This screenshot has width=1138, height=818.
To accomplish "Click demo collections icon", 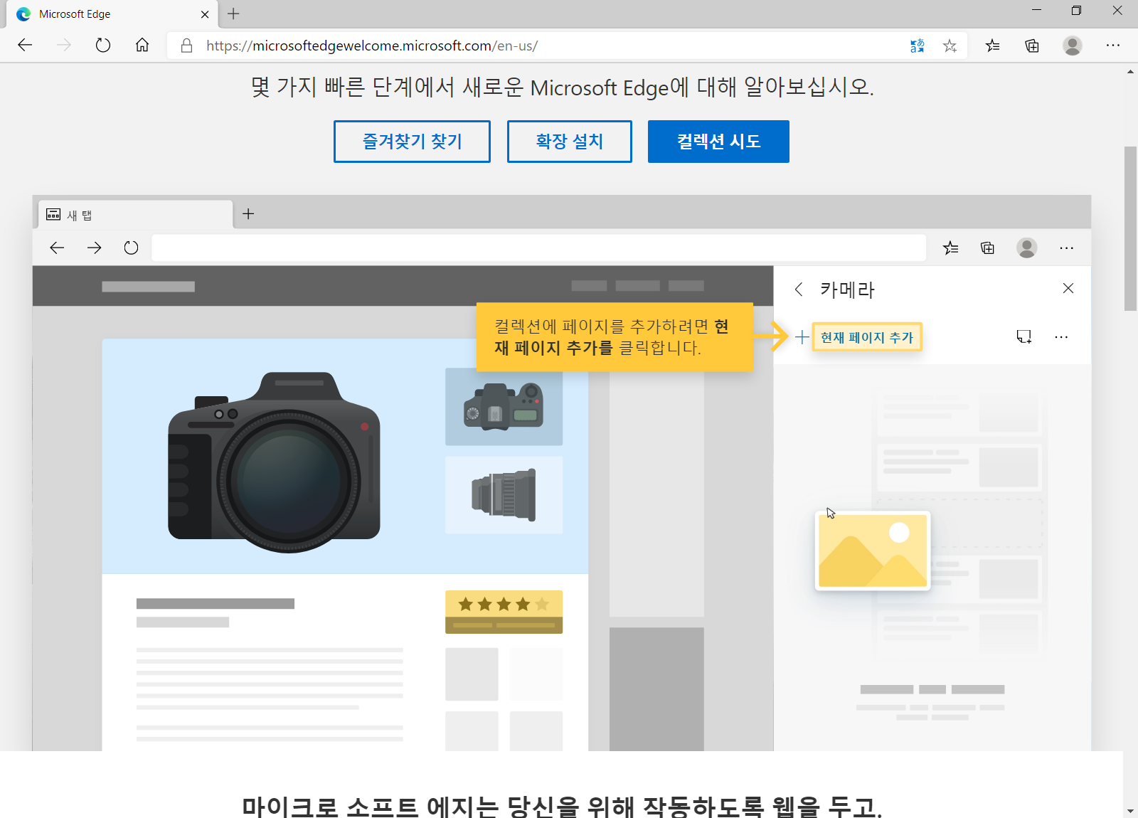I will click(x=987, y=248).
